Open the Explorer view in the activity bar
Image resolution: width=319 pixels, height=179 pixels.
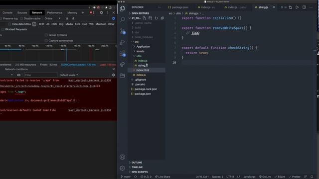pos(122,8)
